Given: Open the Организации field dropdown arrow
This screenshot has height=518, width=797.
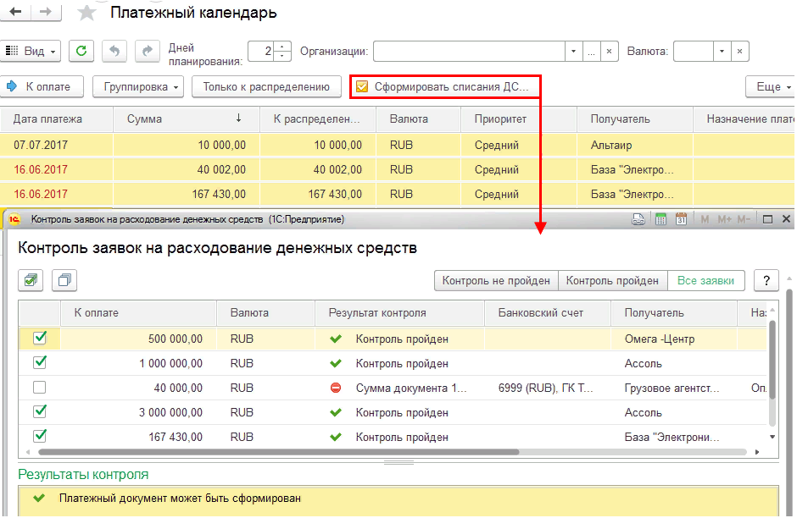Looking at the screenshot, I should pos(574,52).
